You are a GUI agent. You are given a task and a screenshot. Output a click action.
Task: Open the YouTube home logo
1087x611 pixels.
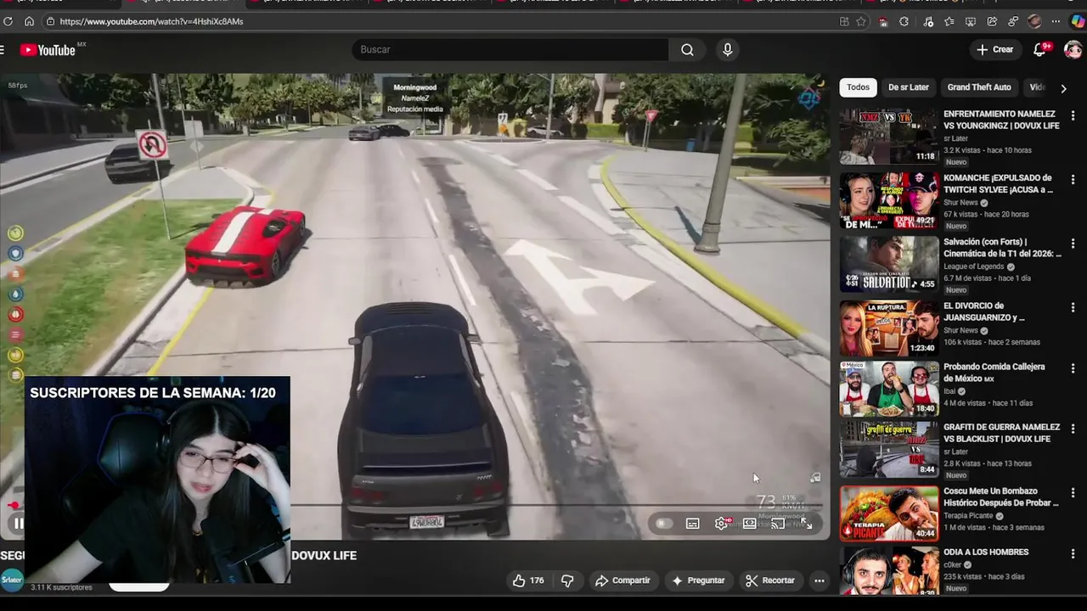48,50
